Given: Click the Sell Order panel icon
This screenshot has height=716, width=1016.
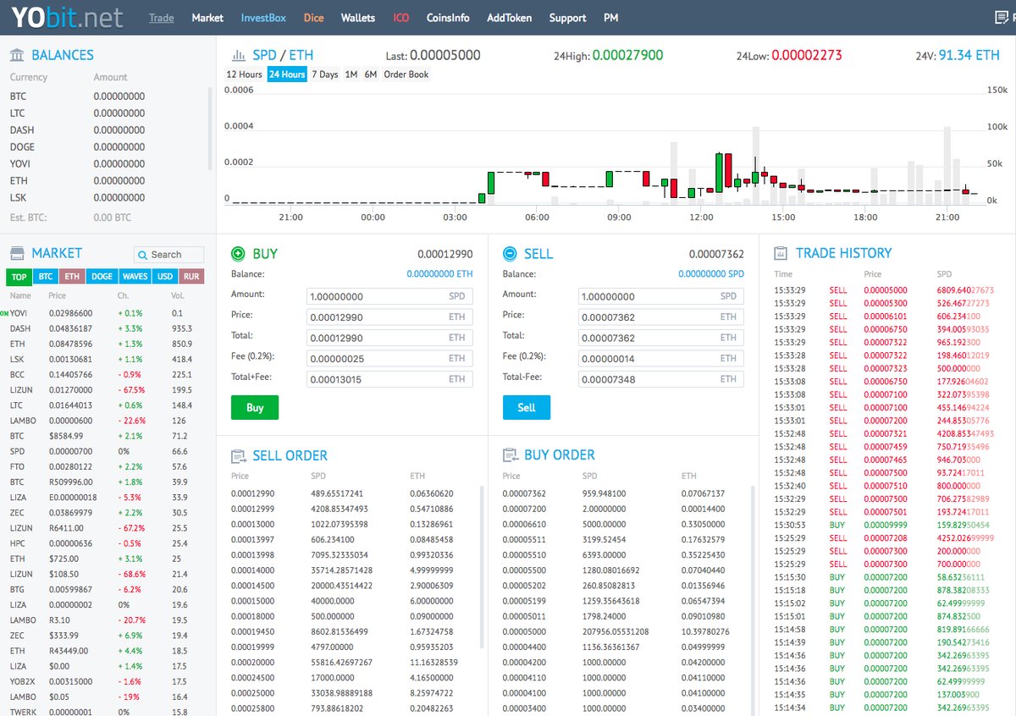Looking at the screenshot, I should (239, 456).
